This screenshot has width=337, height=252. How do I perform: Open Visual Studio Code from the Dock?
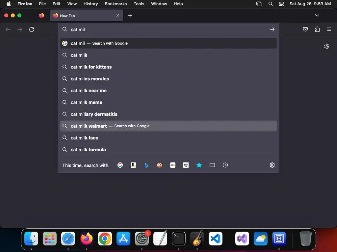tap(215, 238)
